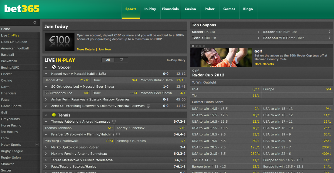Collapse Hapoel Azor v Maccabi Kabilio Jaffa match
The image size is (334, 173).
(x=46, y=74)
